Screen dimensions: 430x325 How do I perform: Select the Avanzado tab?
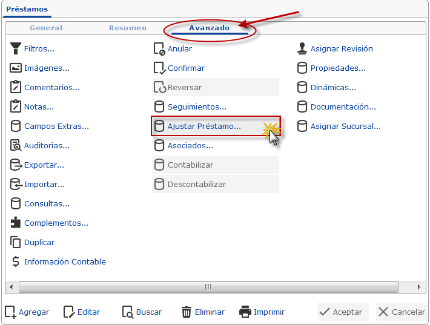pos(209,28)
